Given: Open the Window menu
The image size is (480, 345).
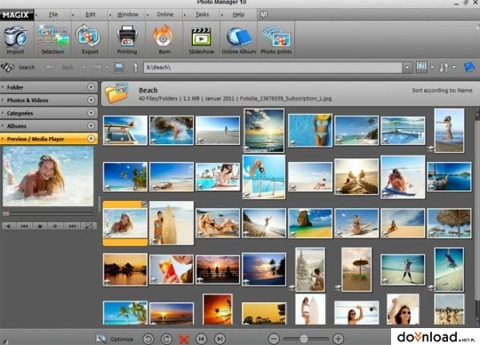Looking at the screenshot, I should [128, 14].
